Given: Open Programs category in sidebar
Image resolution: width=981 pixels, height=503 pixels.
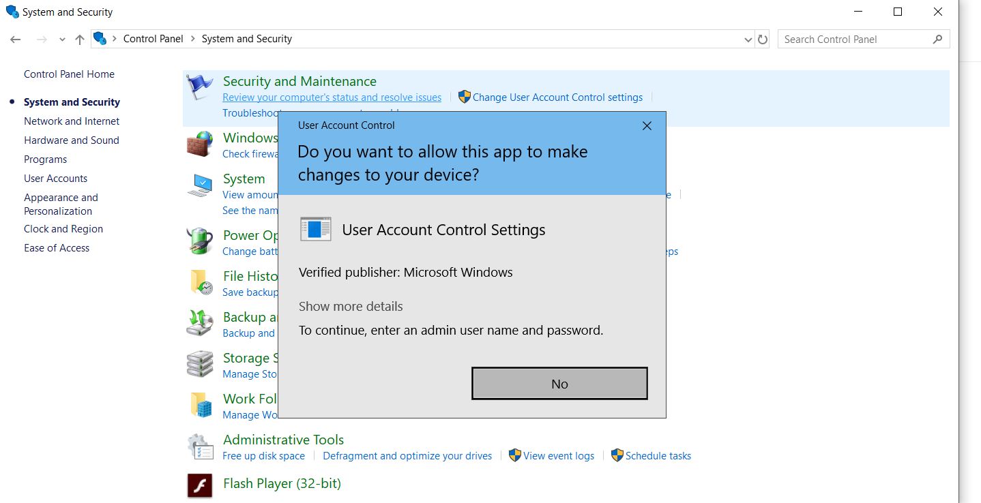Looking at the screenshot, I should pos(46,159).
